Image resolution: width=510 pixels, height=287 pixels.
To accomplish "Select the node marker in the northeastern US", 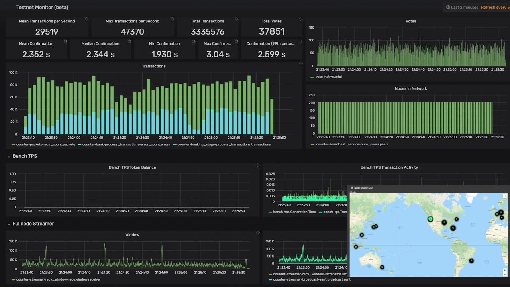I will [457, 219].
